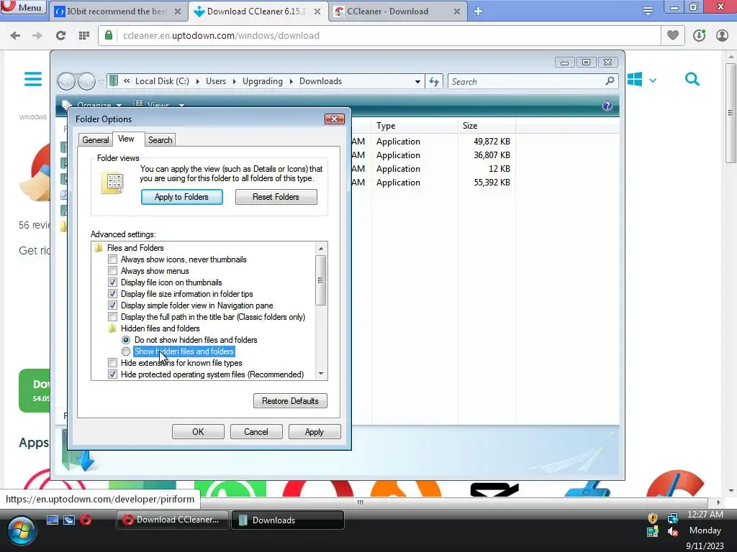Click the Apply button in Folder Options
This screenshot has width=737, height=552.
click(315, 432)
